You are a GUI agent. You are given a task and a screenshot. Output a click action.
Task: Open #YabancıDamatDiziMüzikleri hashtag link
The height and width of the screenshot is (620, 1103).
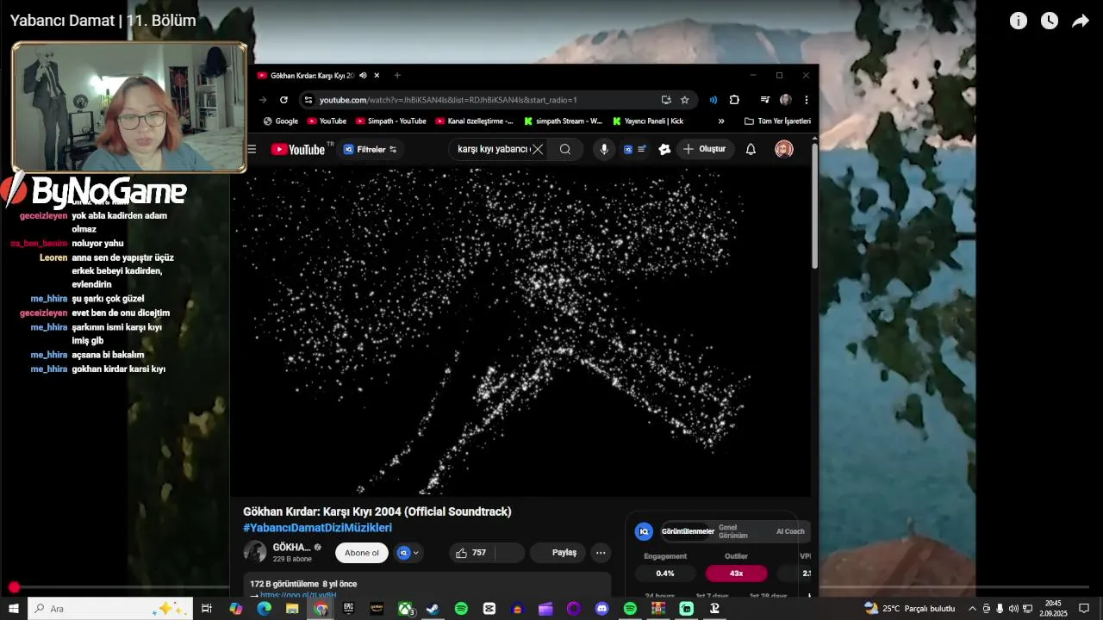tap(317, 528)
